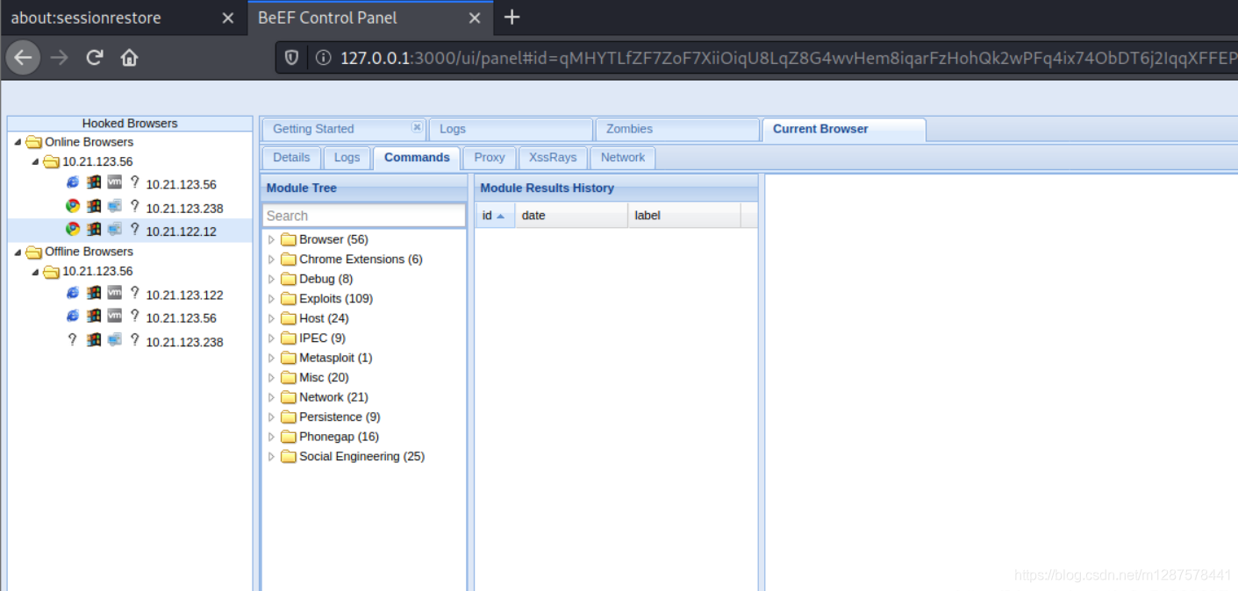Expand the IPEC (9) module folder

(271, 338)
